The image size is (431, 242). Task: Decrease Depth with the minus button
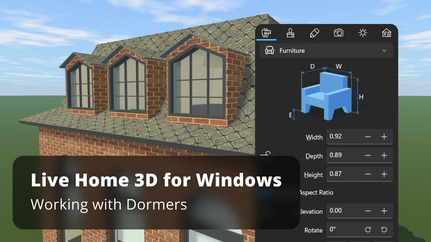click(x=368, y=156)
